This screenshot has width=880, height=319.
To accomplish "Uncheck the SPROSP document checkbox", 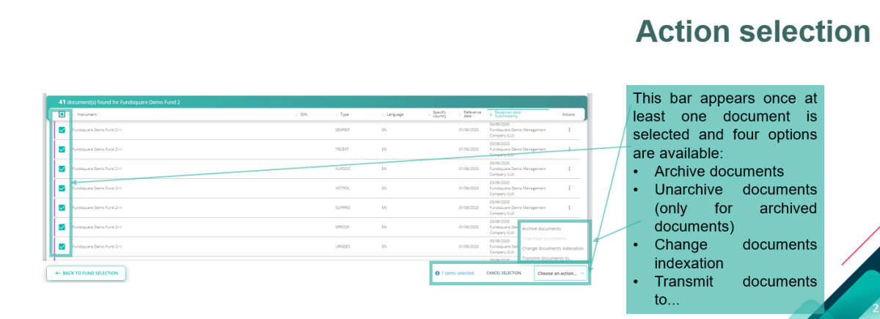I will click(x=62, y=227).
